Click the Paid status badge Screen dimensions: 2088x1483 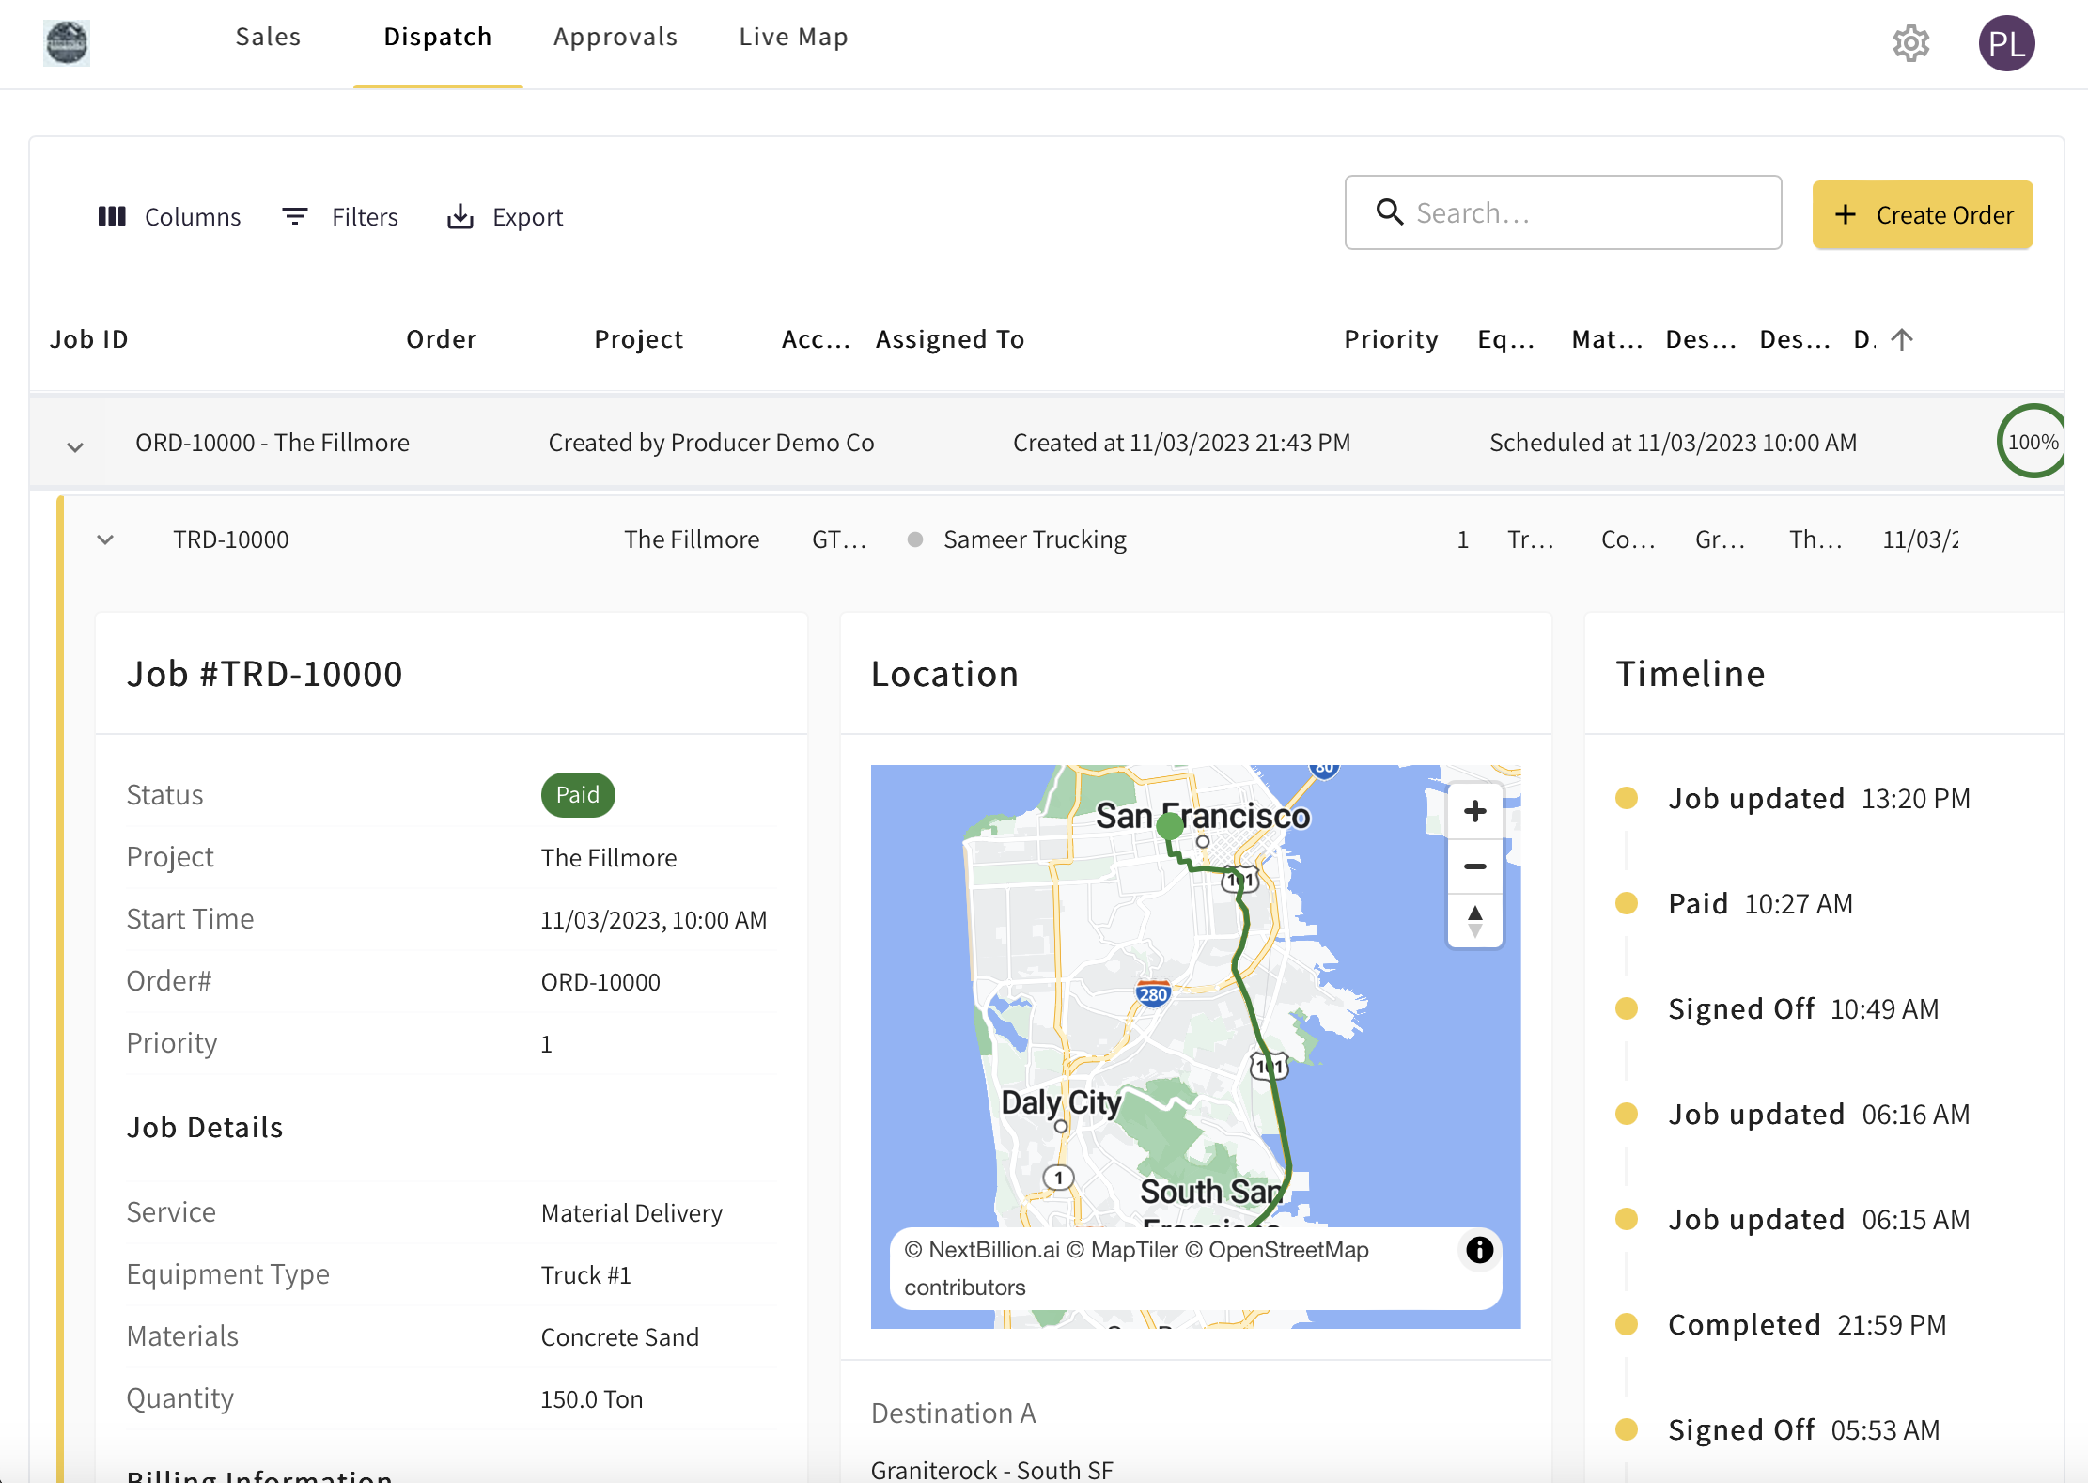578,794
